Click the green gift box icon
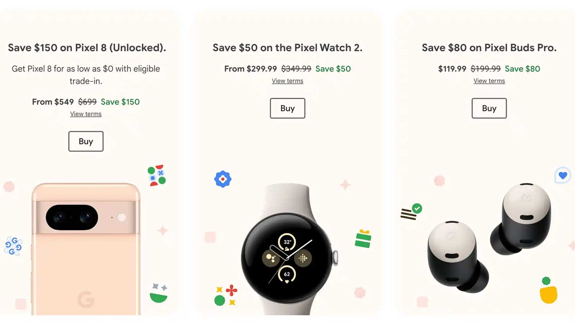Viewport: 575px width, 323px height. 363,239
